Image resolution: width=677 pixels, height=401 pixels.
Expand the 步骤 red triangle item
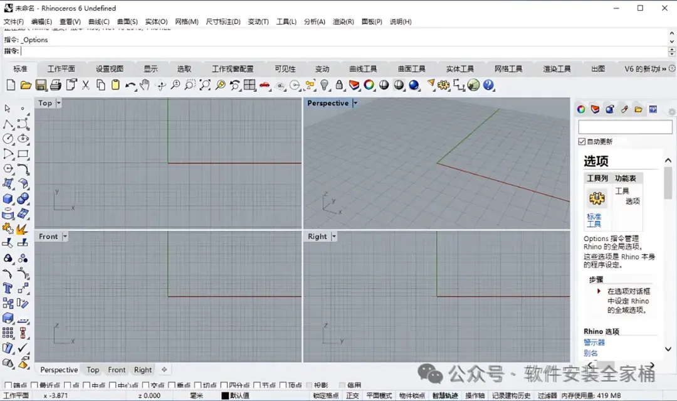pyautogui.click(x=599, y=291)
